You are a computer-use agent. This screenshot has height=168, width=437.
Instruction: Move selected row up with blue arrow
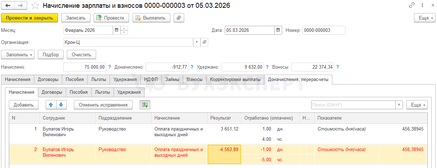click(51, 105)
